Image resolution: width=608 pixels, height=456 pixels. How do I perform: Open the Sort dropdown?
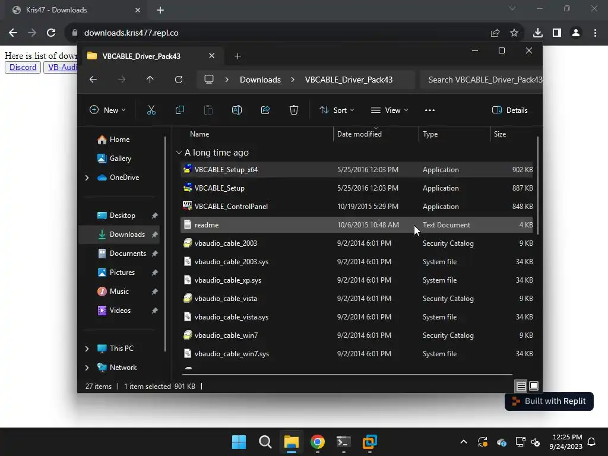pos(337,110)
